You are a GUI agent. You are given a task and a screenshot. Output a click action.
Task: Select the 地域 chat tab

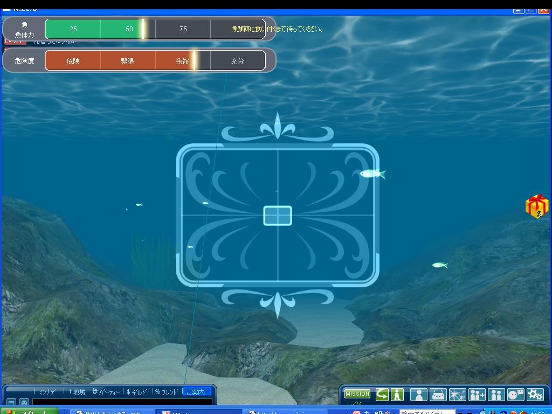[x=78, y=392]
